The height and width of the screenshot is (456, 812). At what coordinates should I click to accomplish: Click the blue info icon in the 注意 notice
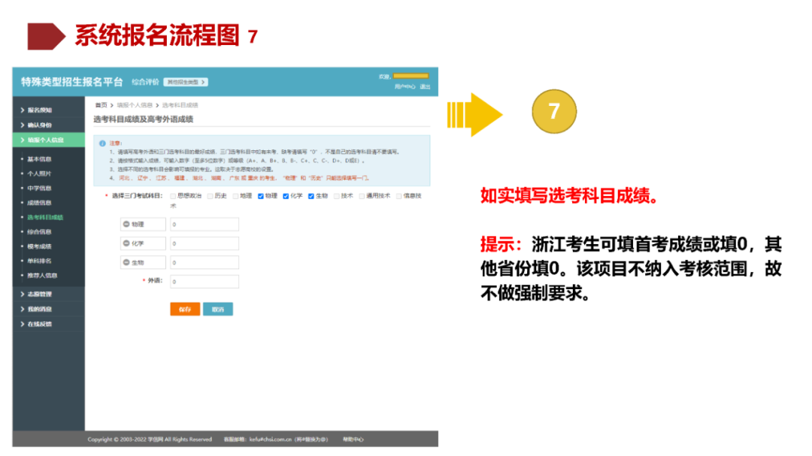pyautogui.click(x=102, y=143)
